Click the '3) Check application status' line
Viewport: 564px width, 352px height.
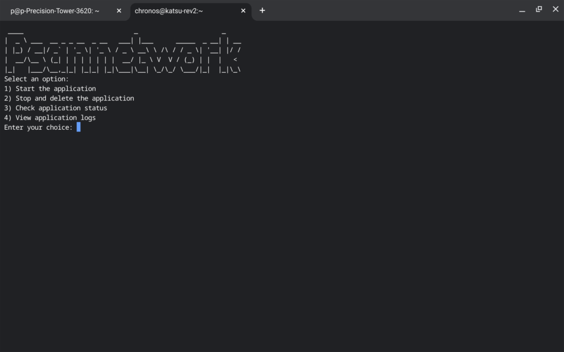coord(56,108)
